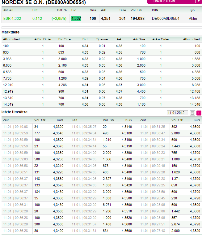Click the pink next-date arrow button
202x235 pixels.
coord(199,113)
